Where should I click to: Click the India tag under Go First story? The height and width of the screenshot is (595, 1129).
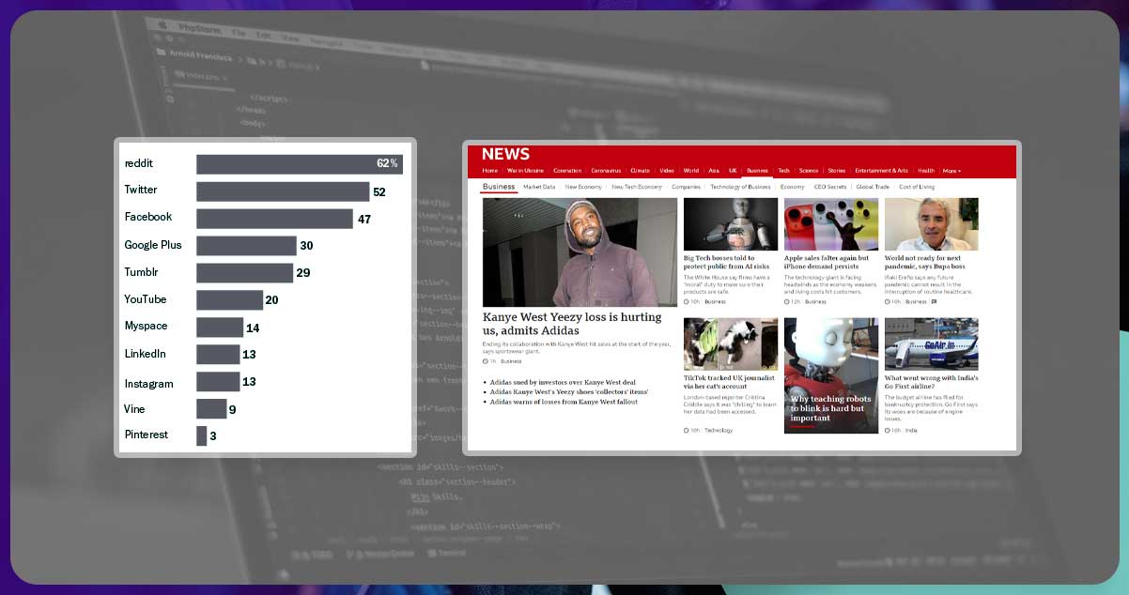[x=911, y=431]
